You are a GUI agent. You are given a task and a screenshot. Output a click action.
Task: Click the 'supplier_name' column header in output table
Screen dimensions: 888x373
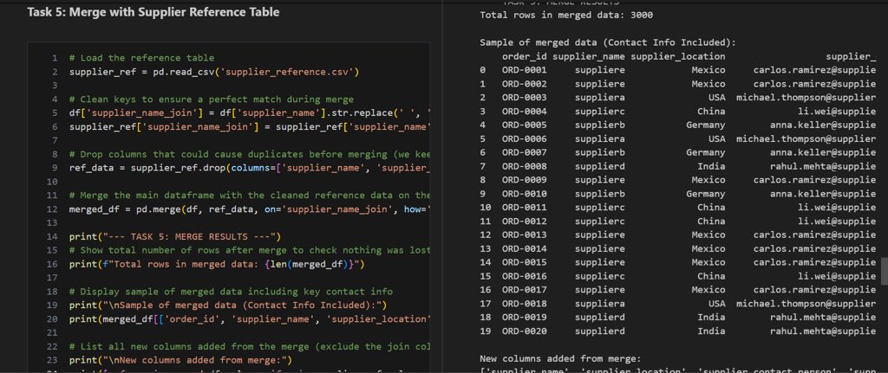pos(589,56)
